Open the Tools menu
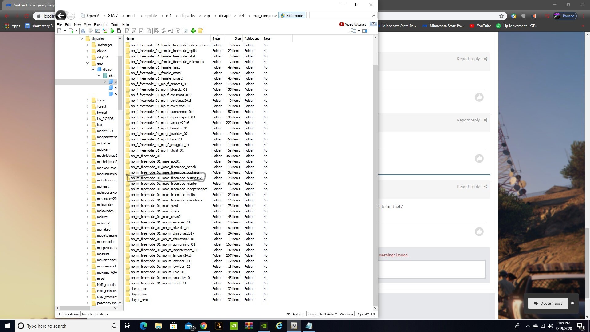This screenshot has width=590, height=332. [115, 25]
